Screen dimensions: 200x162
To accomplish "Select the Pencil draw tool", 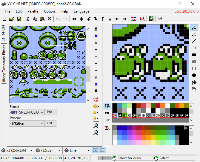I will (194, 27).
